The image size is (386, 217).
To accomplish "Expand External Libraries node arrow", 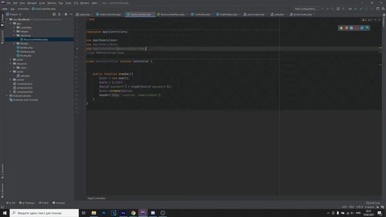I will (x=7, y=96).
